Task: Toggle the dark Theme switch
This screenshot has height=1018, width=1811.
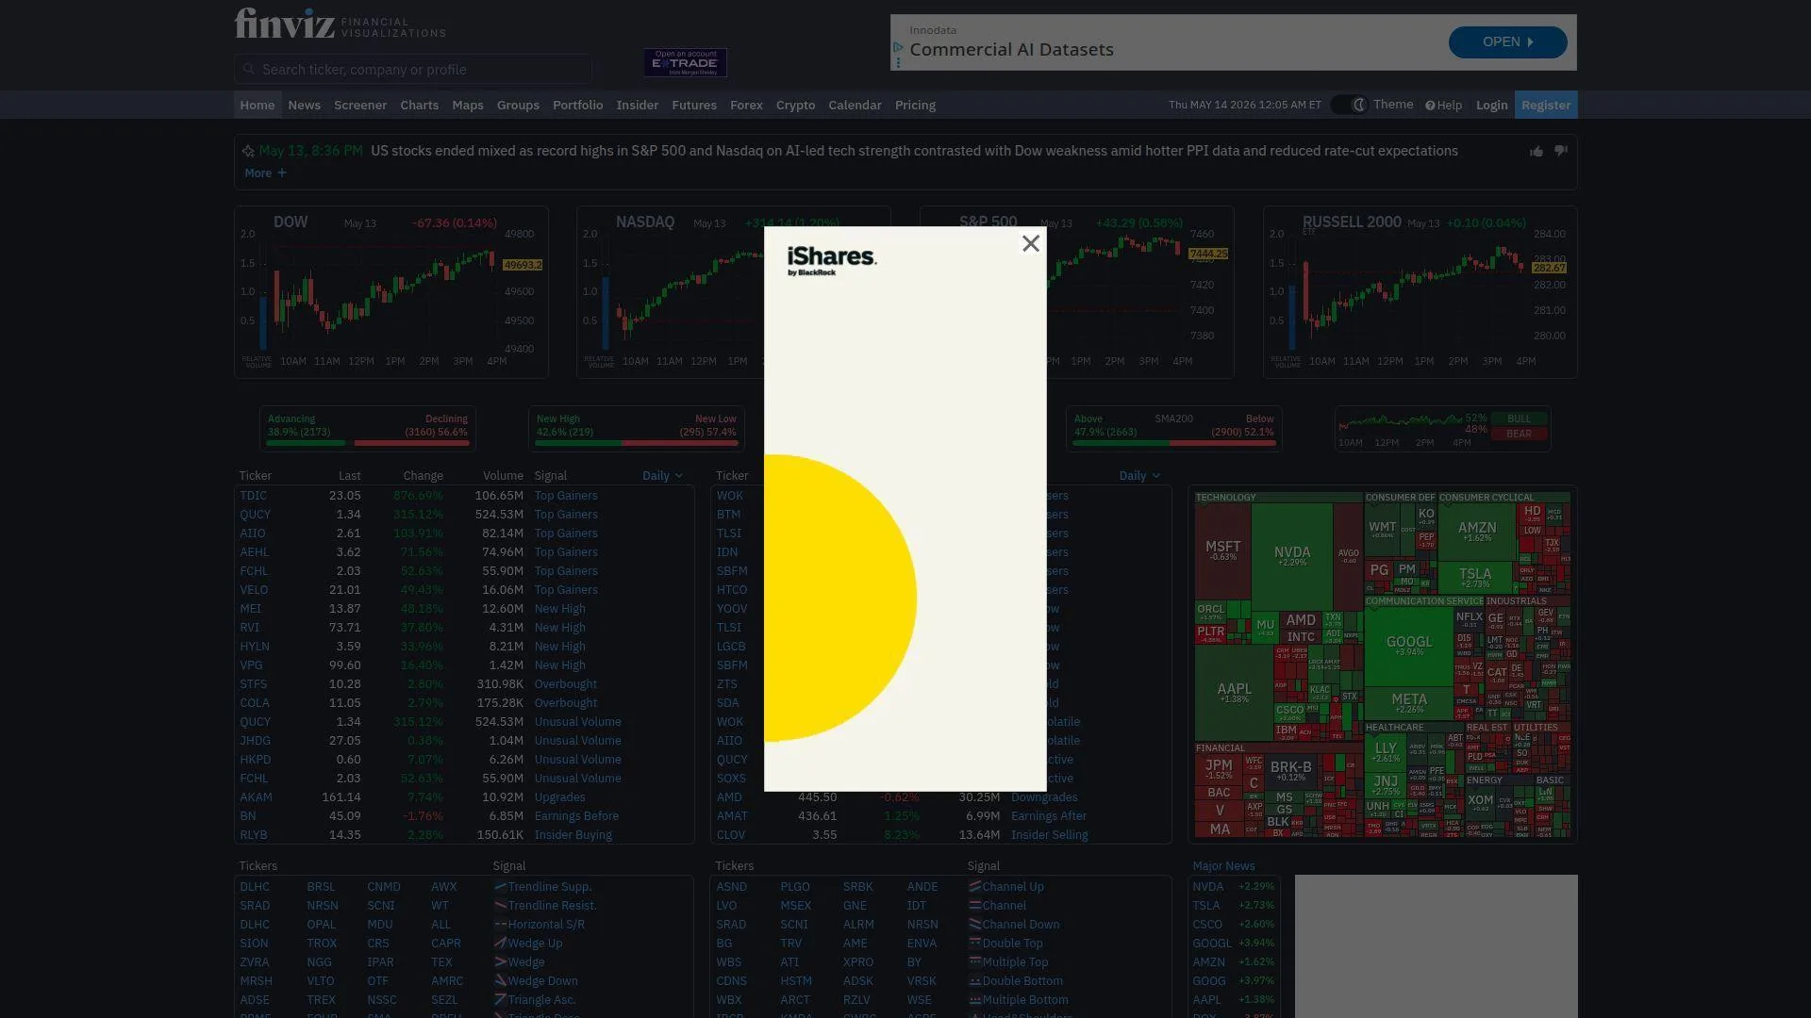Action: pyautogui.click(x=1349, y=105)
